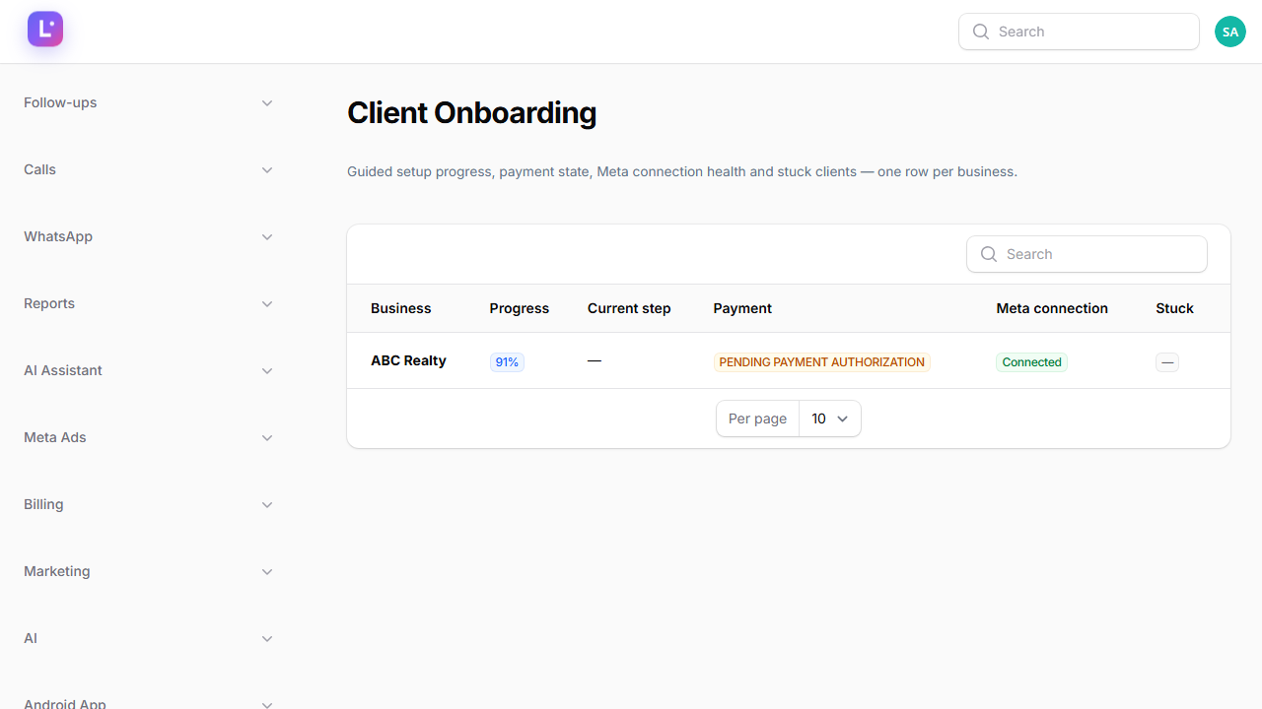Open the AI sidebar menu
Image resolution: width=1262 pixels, height=709 pixels.
click(148, 638)
